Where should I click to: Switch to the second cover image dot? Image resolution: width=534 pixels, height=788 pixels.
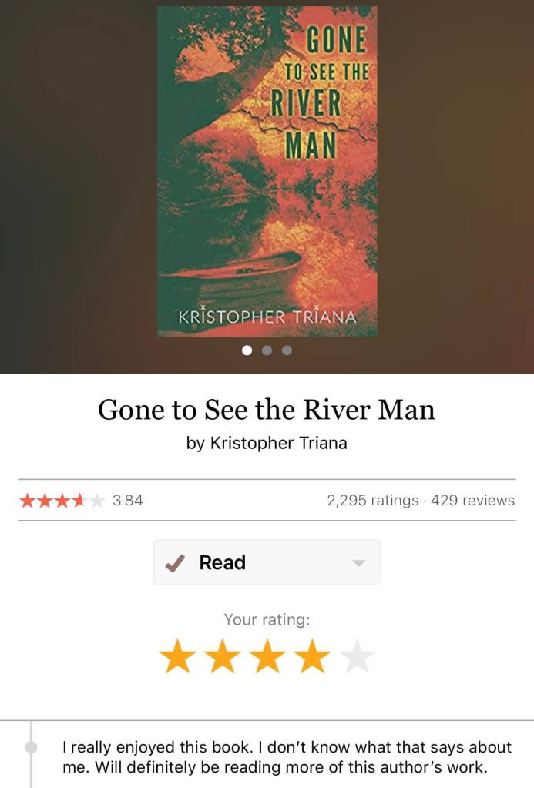coord(267,350)
